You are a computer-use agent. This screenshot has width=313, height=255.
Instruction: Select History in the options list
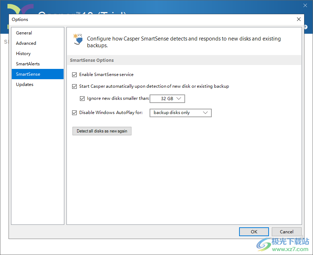(23, 54)
